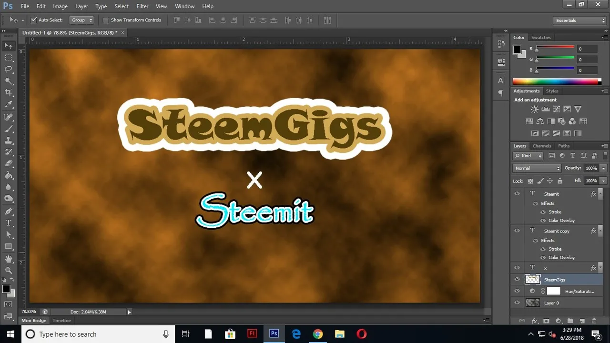Click the foreground color in Color panel
610x343 pixels.
click(x=517, y=50)
